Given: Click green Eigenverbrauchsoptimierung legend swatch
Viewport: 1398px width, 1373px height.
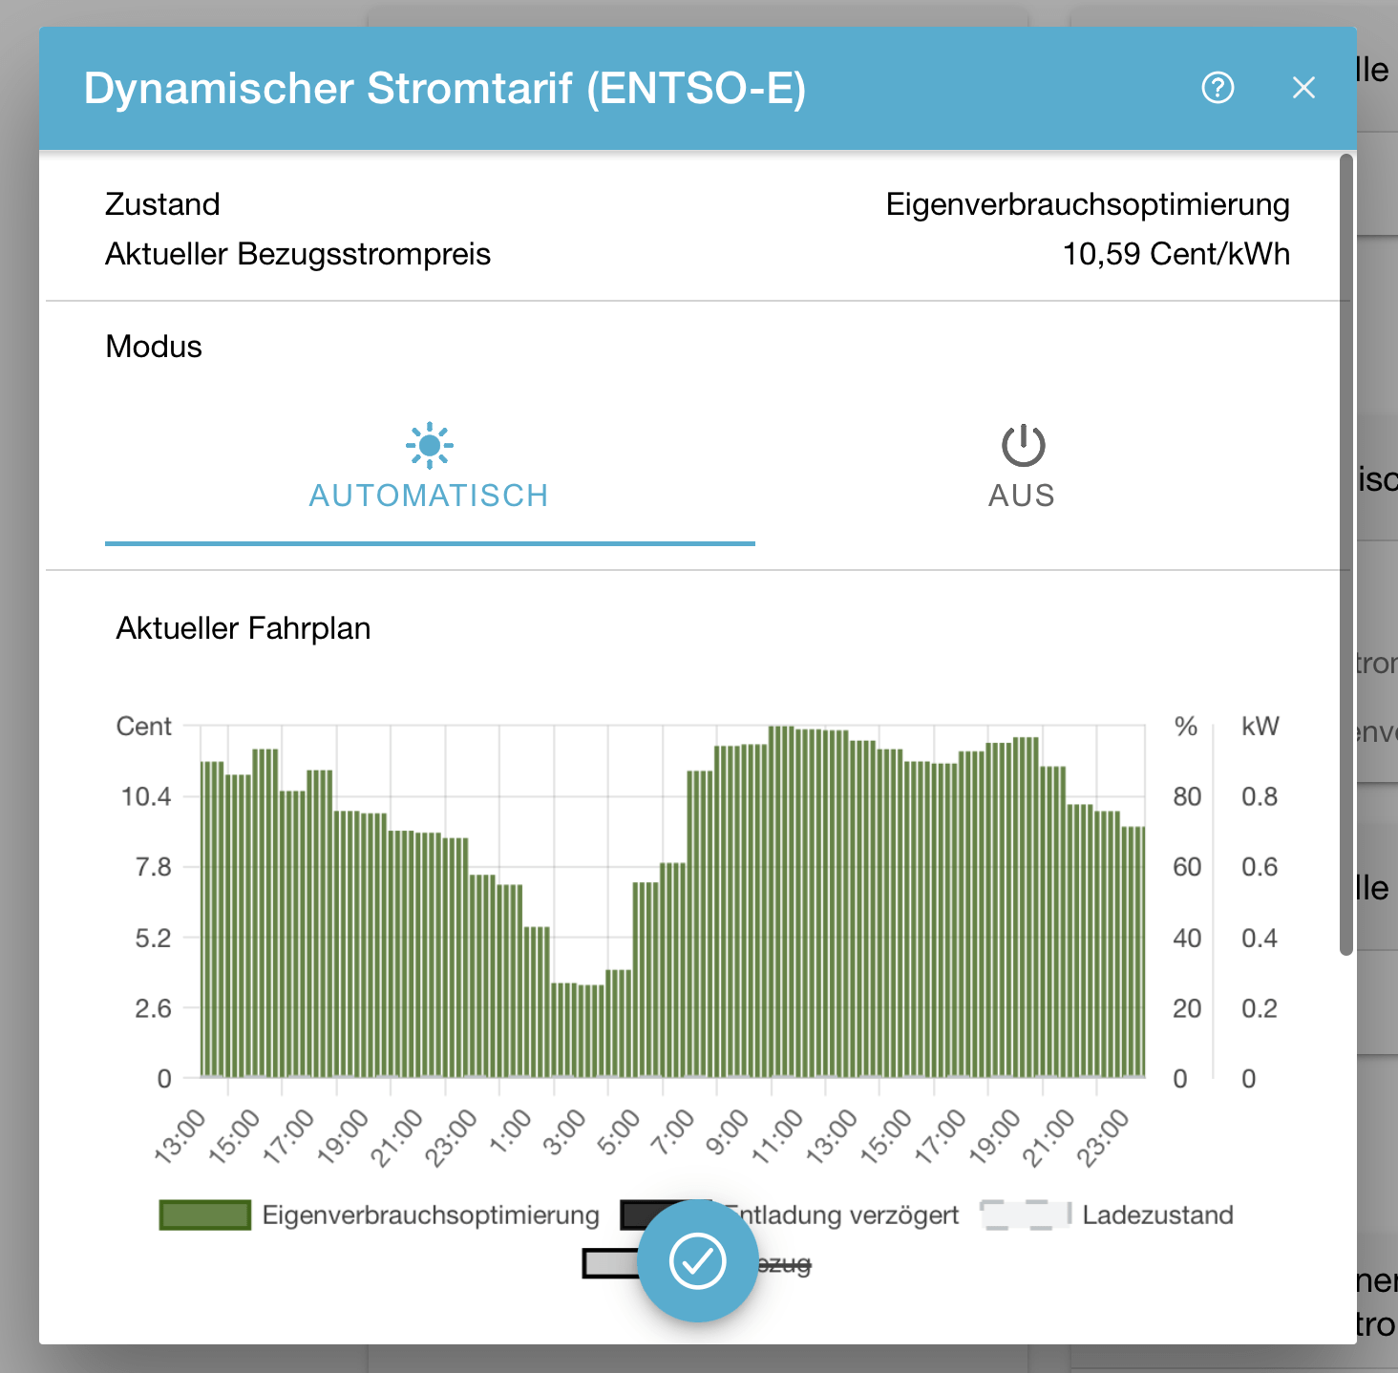Looking at the screenshot, I should click(205, 1215).
